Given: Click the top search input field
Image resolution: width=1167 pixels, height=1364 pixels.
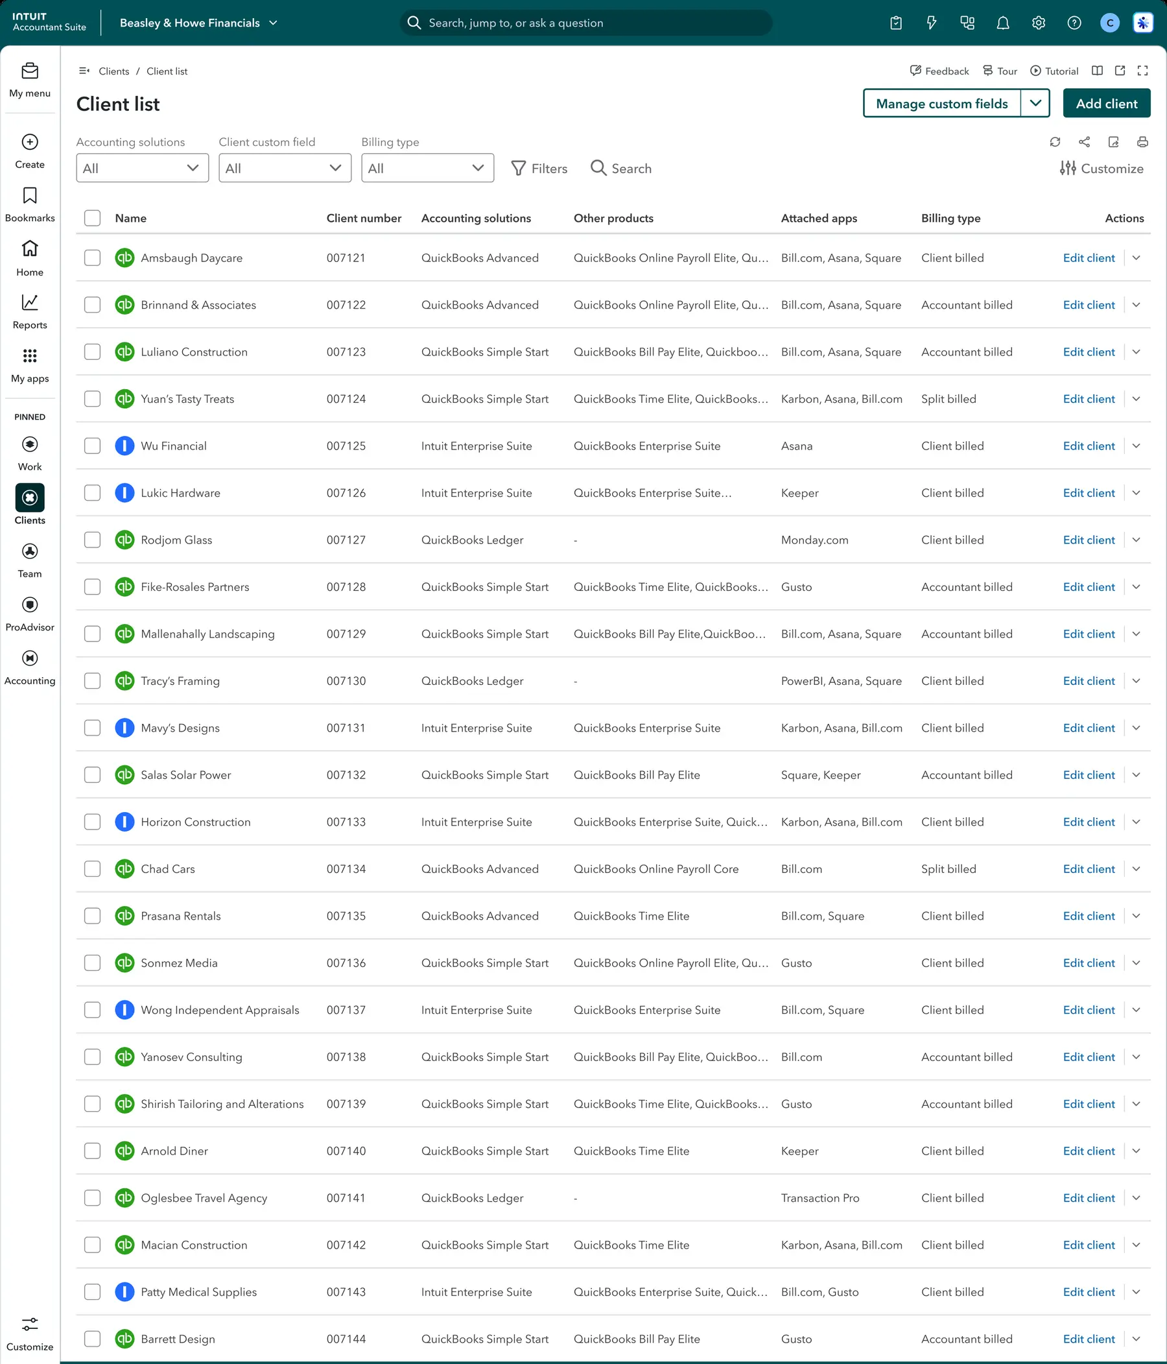Looking at the screenshot, I should click(586, 23).
